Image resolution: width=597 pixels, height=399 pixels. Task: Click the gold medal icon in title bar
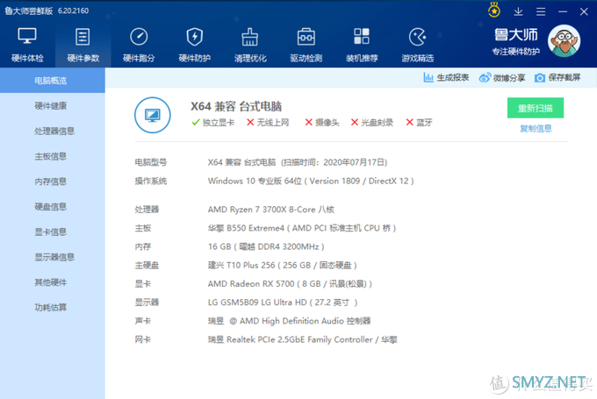click(x=494, y=11)
